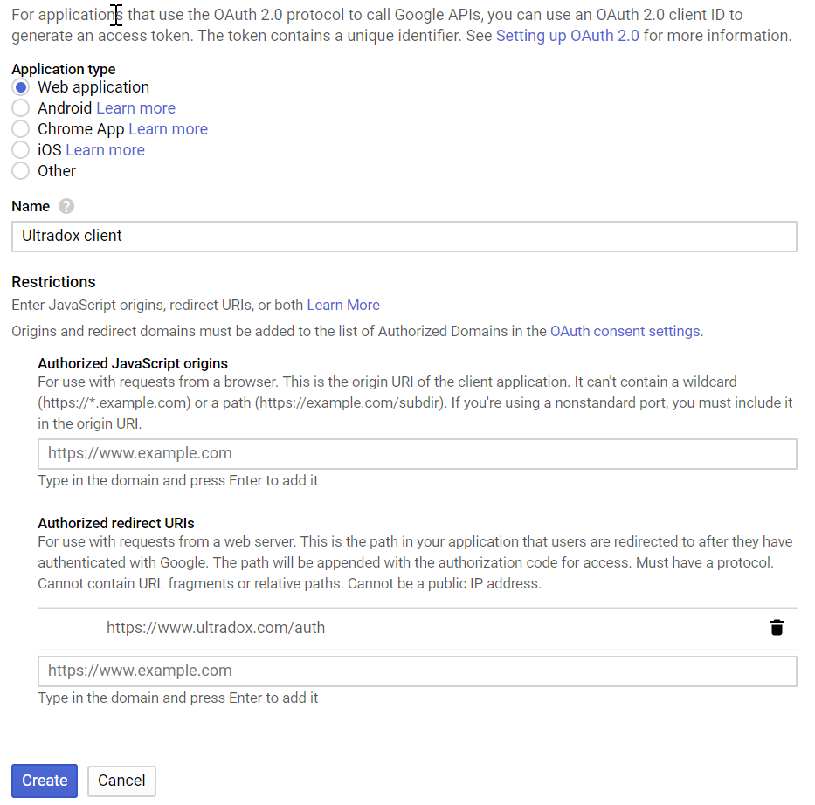The image size is (815, 805).
Task: Go to OAuth consent settings
Action: click(625, 332)
